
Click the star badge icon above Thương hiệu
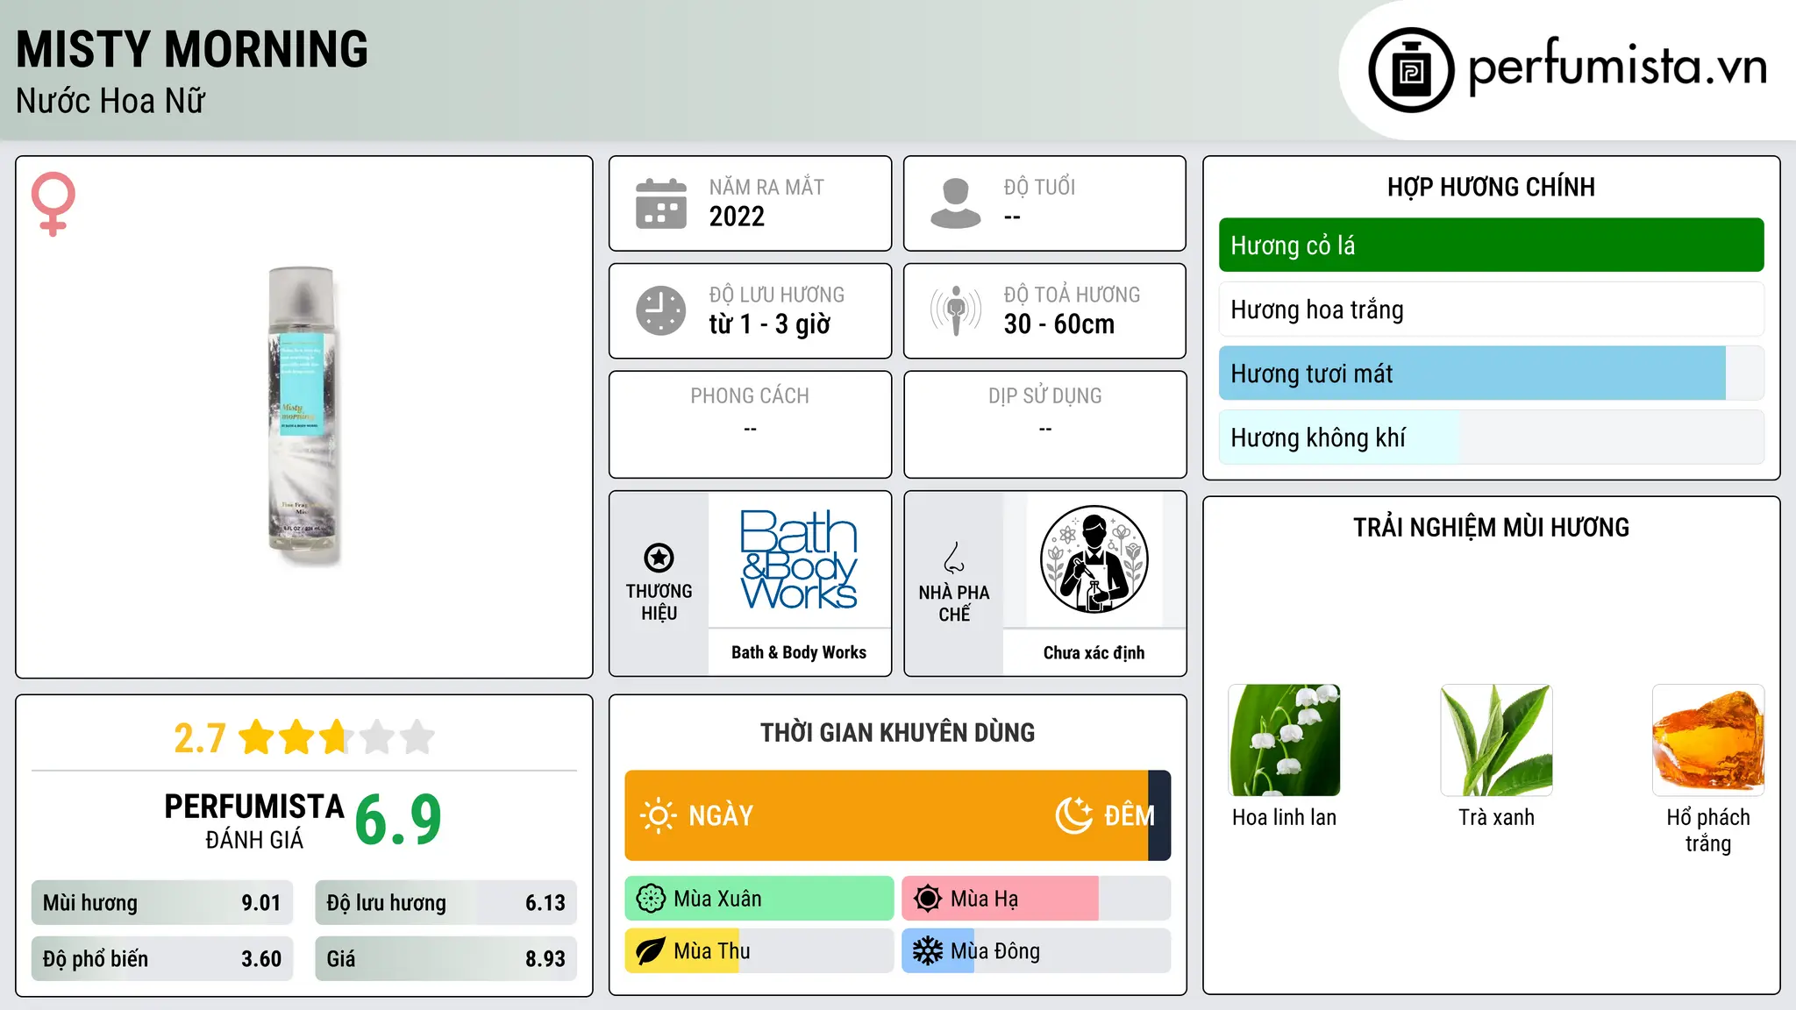click(x=659, y=558)
